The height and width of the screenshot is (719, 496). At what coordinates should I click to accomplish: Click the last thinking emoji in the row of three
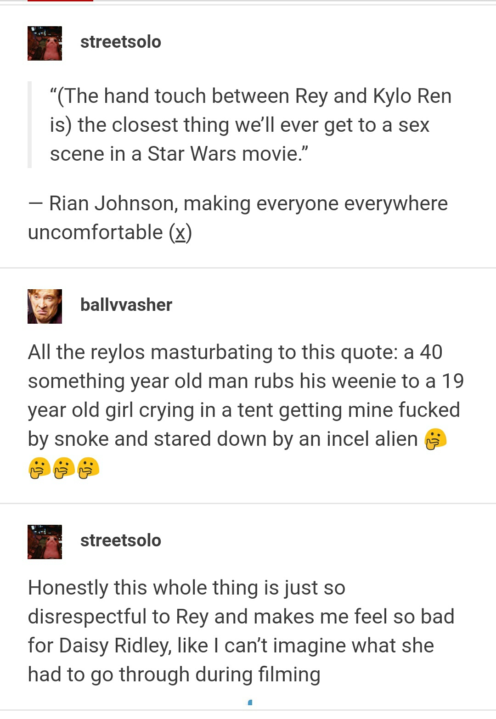(x=88, y=468)
